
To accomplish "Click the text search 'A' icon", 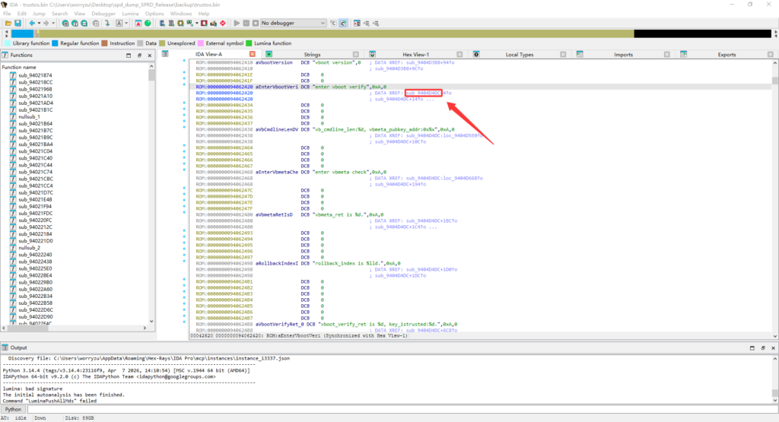I will coord(119,24).
